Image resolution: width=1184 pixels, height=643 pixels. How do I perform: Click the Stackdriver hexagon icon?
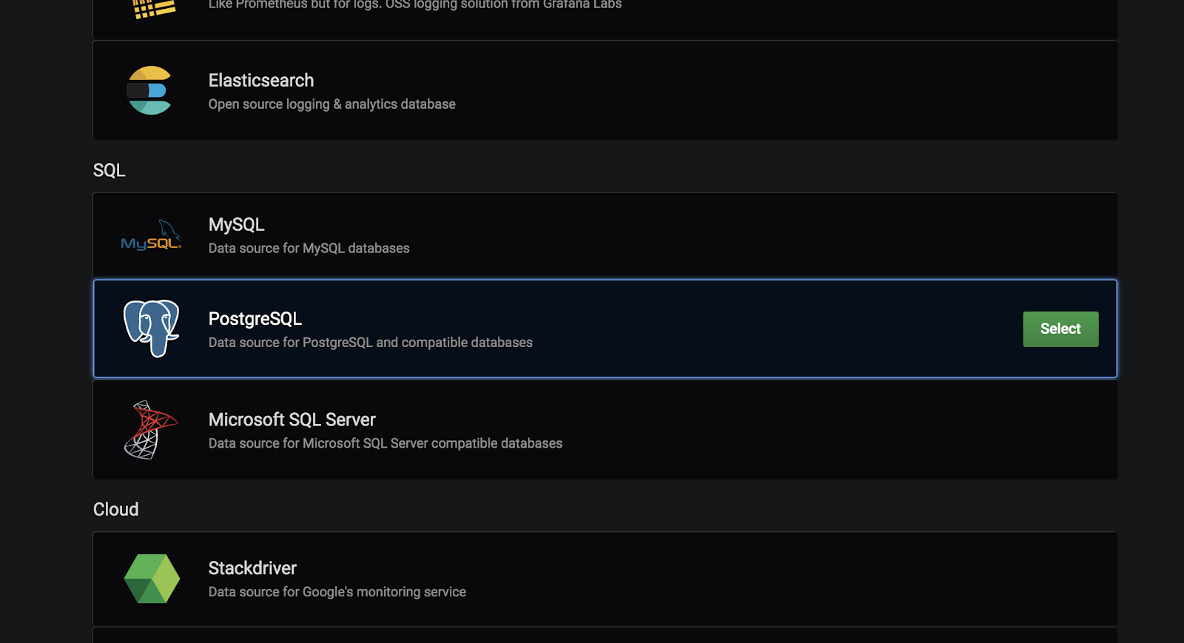(x=152, y=579)
